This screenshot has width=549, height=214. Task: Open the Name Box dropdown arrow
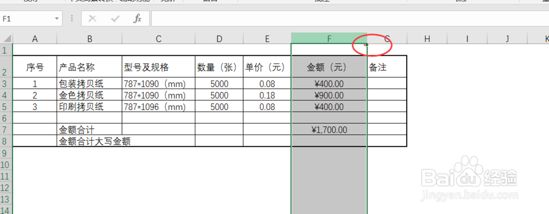point(57,19)
